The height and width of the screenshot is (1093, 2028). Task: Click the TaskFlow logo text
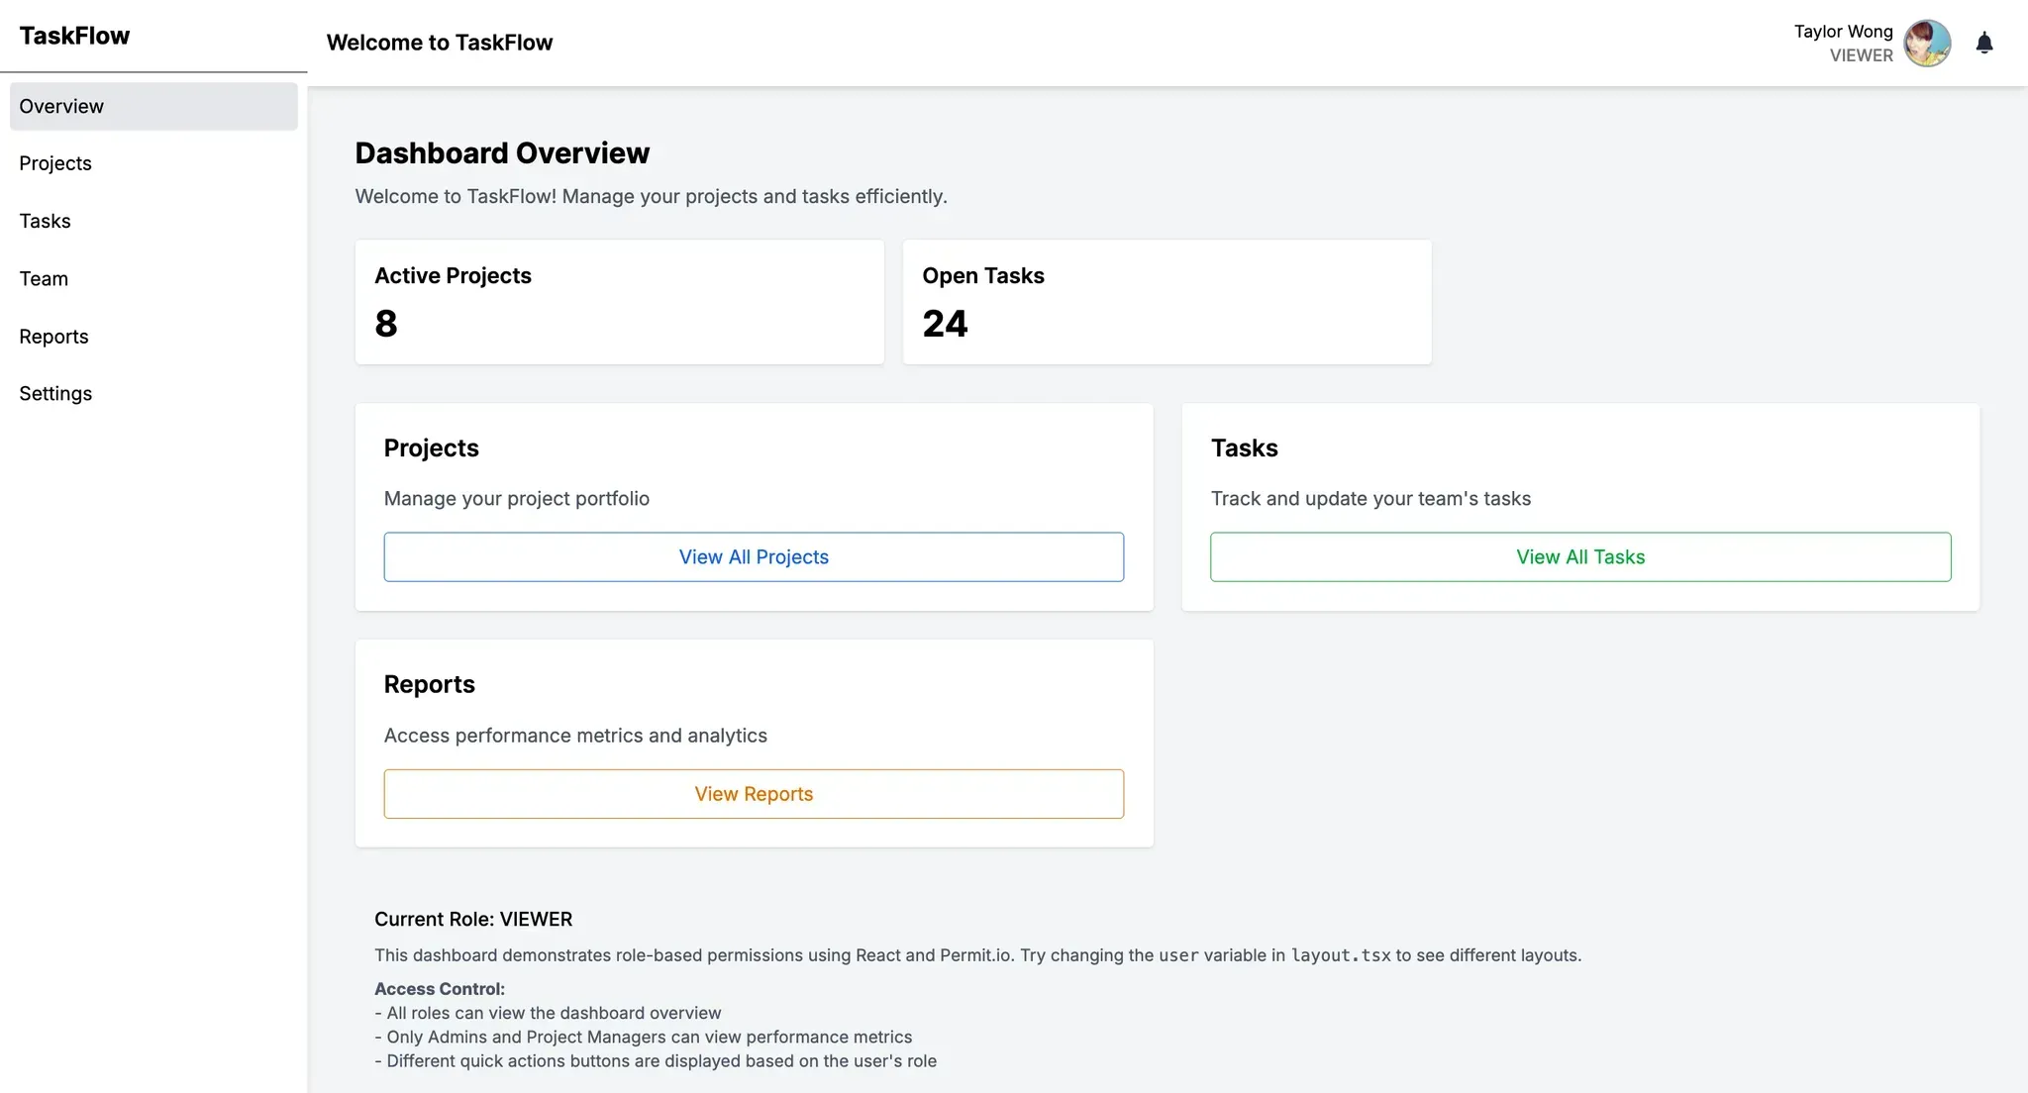pyautogui.click(x=74, y=36)
